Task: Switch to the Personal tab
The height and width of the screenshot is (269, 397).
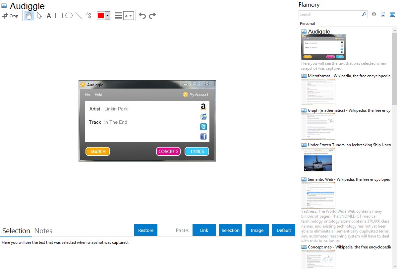Action: (x=308, y=23)
